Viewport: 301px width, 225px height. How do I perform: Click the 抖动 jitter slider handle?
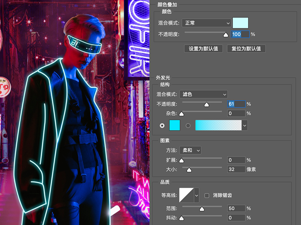181,218
